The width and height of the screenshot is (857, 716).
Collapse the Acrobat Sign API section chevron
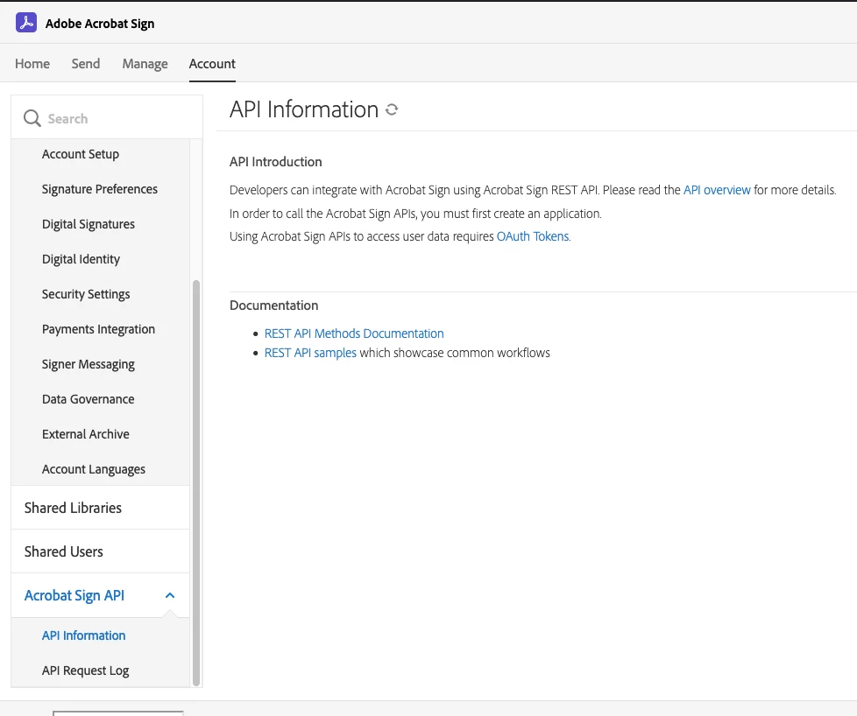pos(170,595)
